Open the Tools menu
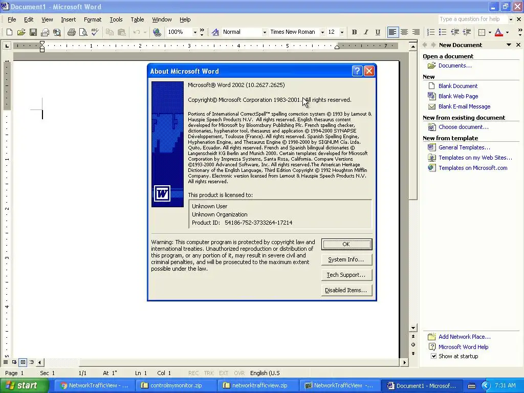The height and width of the screenshot is (393, 524). click(x=116, y=19)
